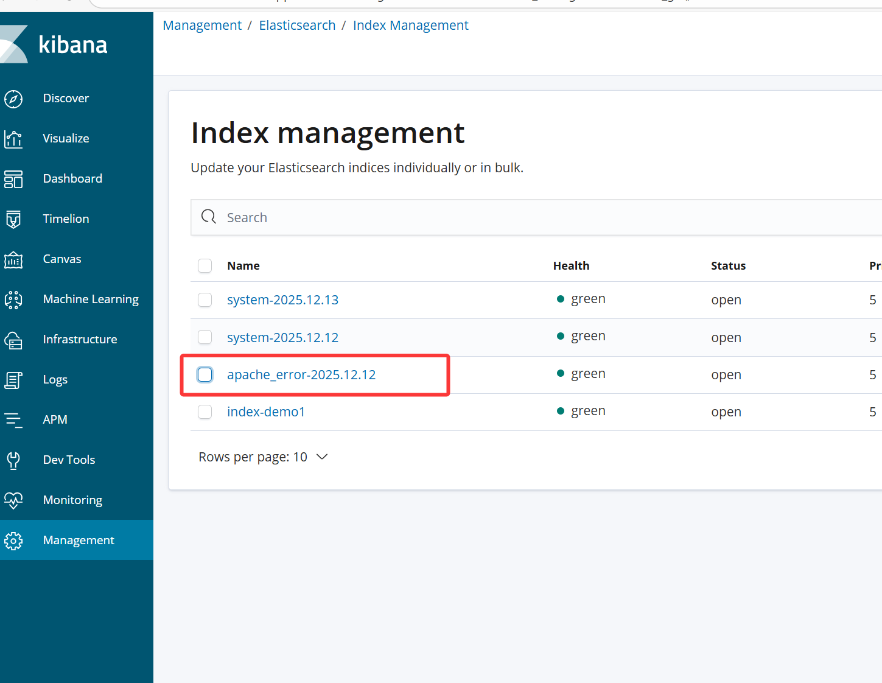Open the APM section
This screenshot has width=882, height=683.
pos(55,419)
